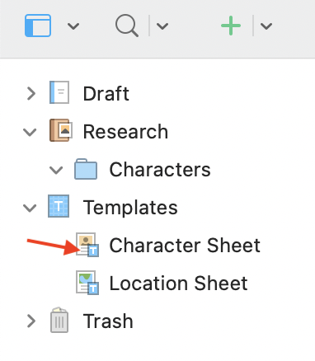This screenshot has height=361, width=315.
Task: Select the Templates label
Action: click(130, 208)
